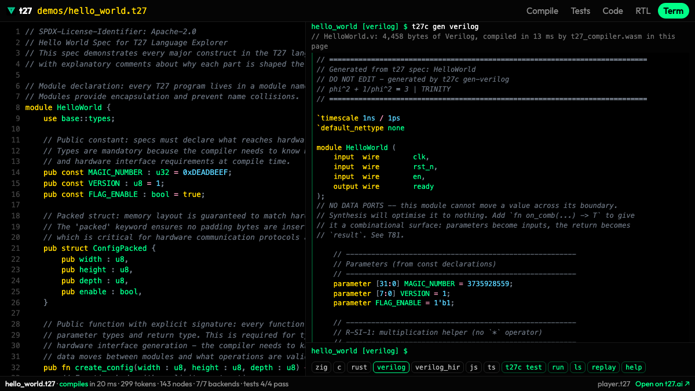Click the run command chip
Image resolution: width=695 pixels, height=391 pixels.
[558, 367]
